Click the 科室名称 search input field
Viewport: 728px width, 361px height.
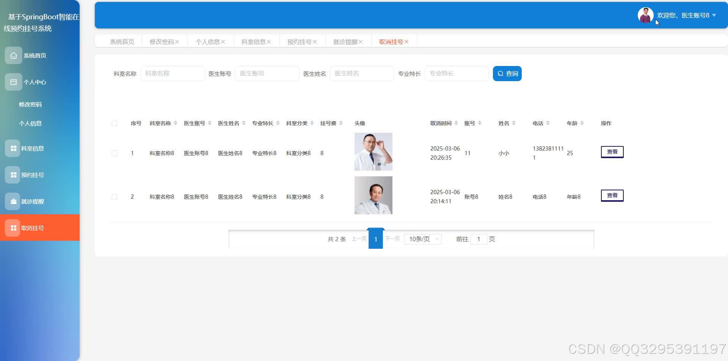coord(173,73)
